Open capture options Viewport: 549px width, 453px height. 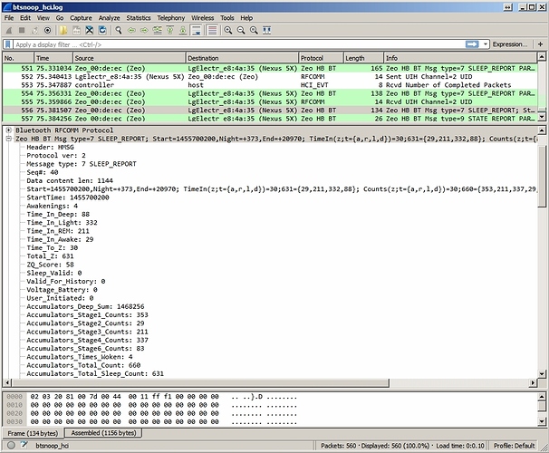(x=47, y=31)
